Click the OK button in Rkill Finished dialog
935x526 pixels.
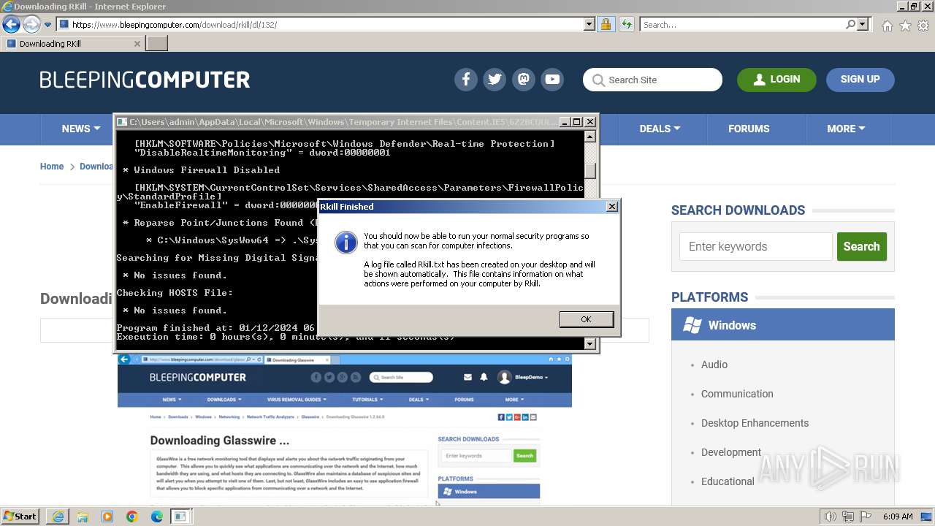tap(586, 319)
